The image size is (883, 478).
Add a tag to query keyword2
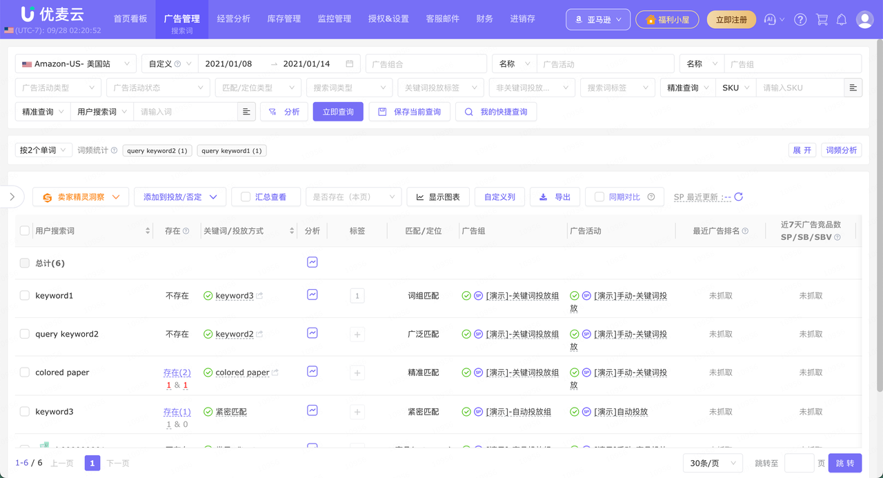[357, 335]
